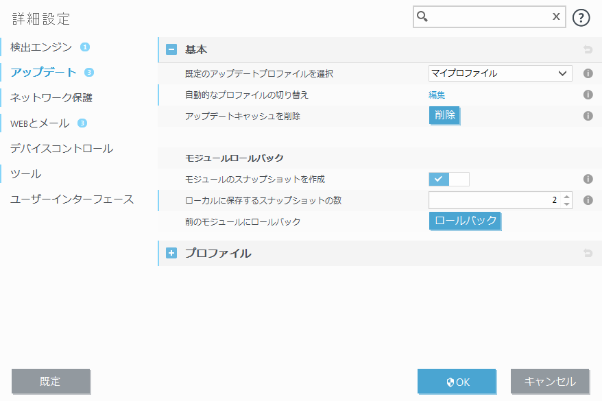This screenshot has width=602, height=401.
Task: Collapse the 基本 section
Action: pyautogui.click(x=170, y=49)
